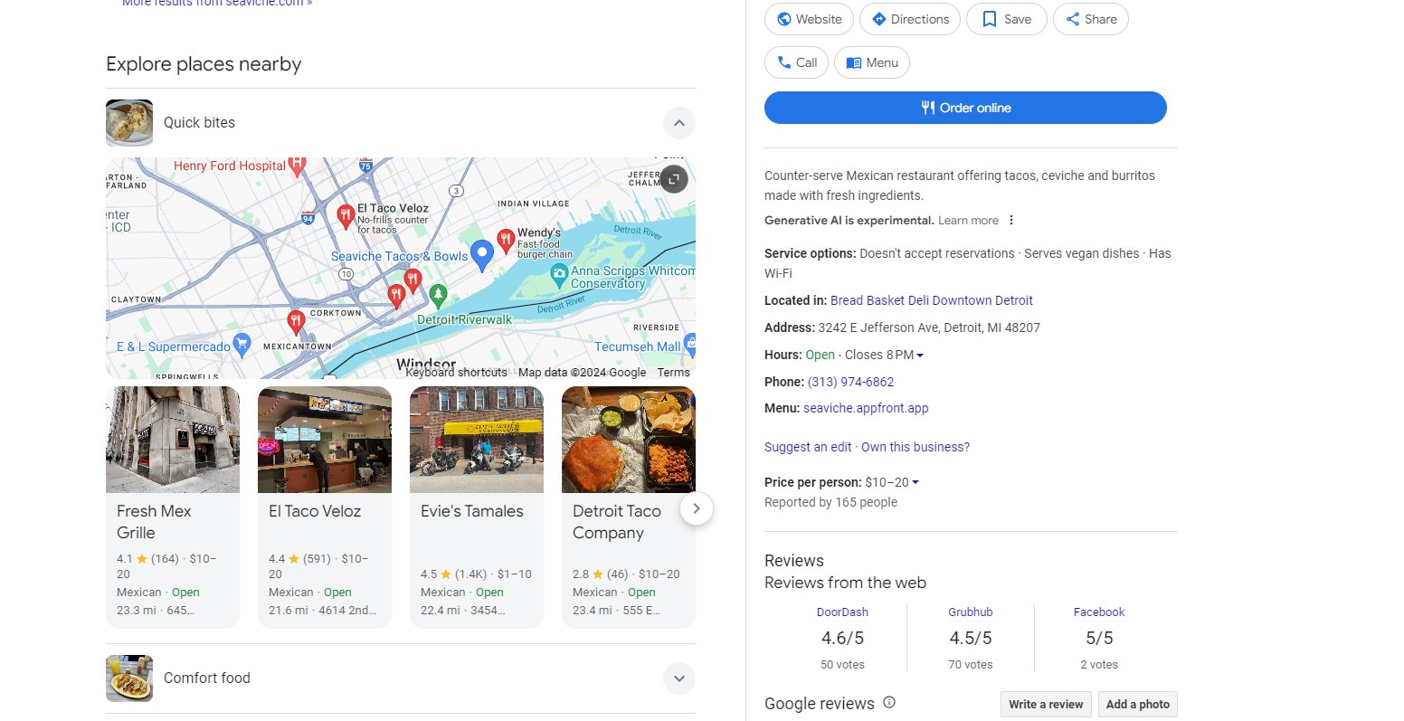This screenshot has height=721, width=1404.
Task: Collapse the Quick bites section
Action: coord(678,122)
